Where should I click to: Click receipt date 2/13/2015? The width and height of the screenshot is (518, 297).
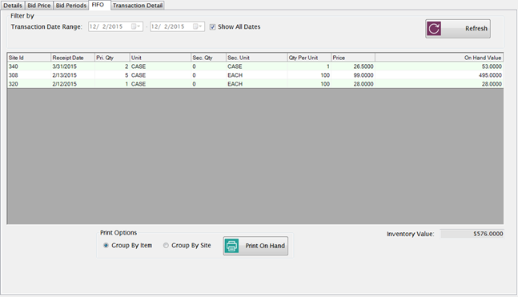73,75
